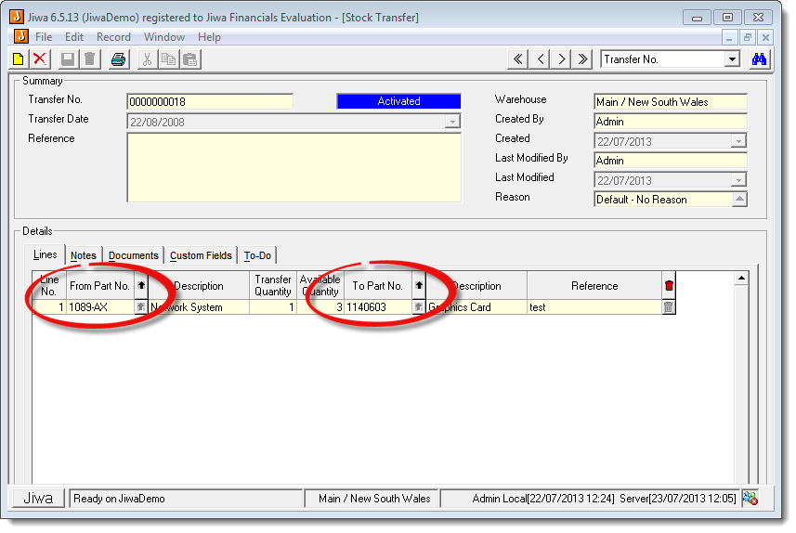The height and width of the screenshot is (533, 796).
Task: Click the New record toolbar icon
Action: coord(19,59)
